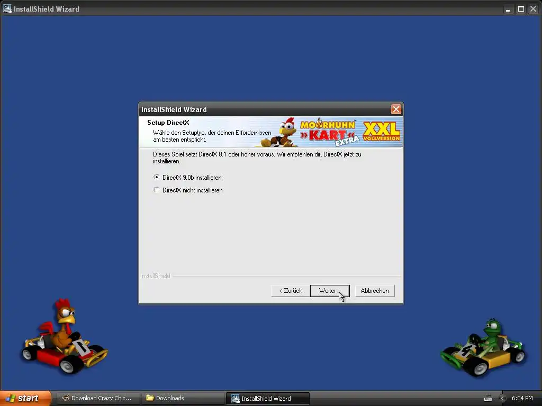
Task: Click the 'Setup DirectX' heading text
Action: point(168,123)
